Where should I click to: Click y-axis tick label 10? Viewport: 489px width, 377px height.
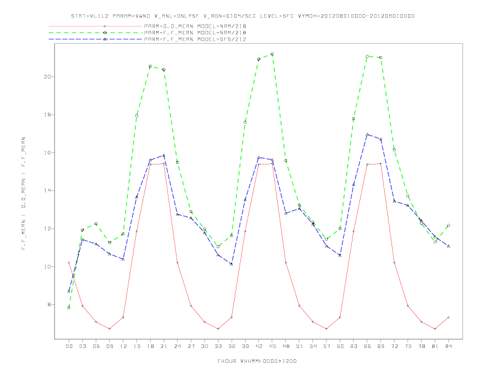pyautogui.click(x=48, y=267)
